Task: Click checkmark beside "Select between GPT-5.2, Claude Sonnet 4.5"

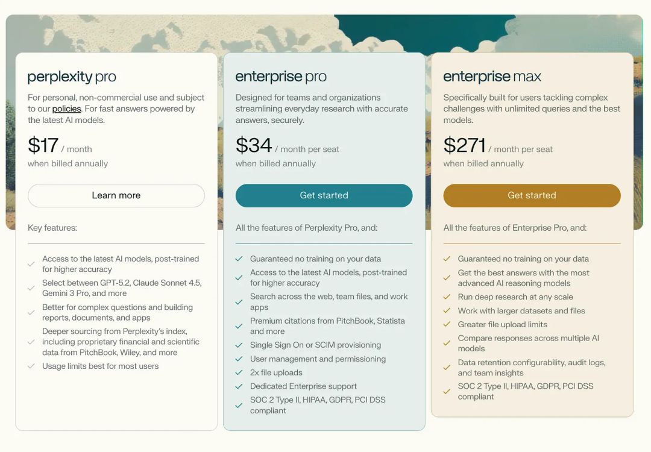Action: tap(31, 288)
